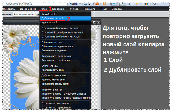This screenshot has width=172, height=112.
Task: Choose Переместить слой вниз
Action: (x=65, y=60)
